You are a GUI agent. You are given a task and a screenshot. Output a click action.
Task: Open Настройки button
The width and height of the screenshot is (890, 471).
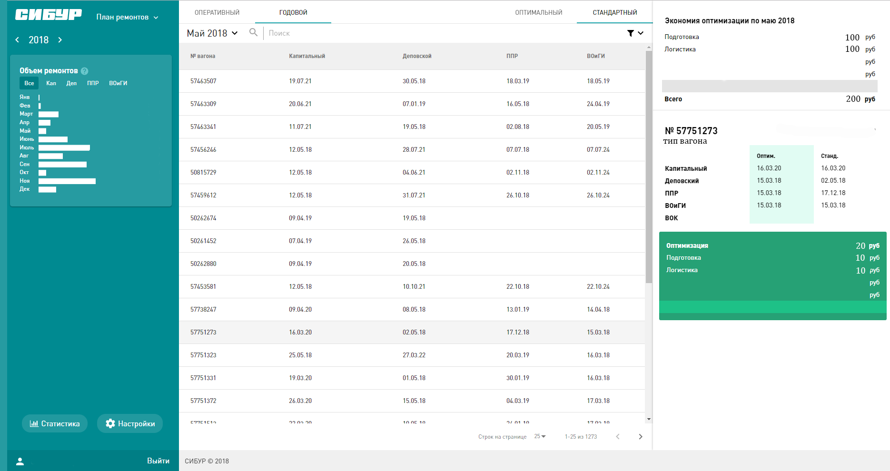(x=130, y=423)
